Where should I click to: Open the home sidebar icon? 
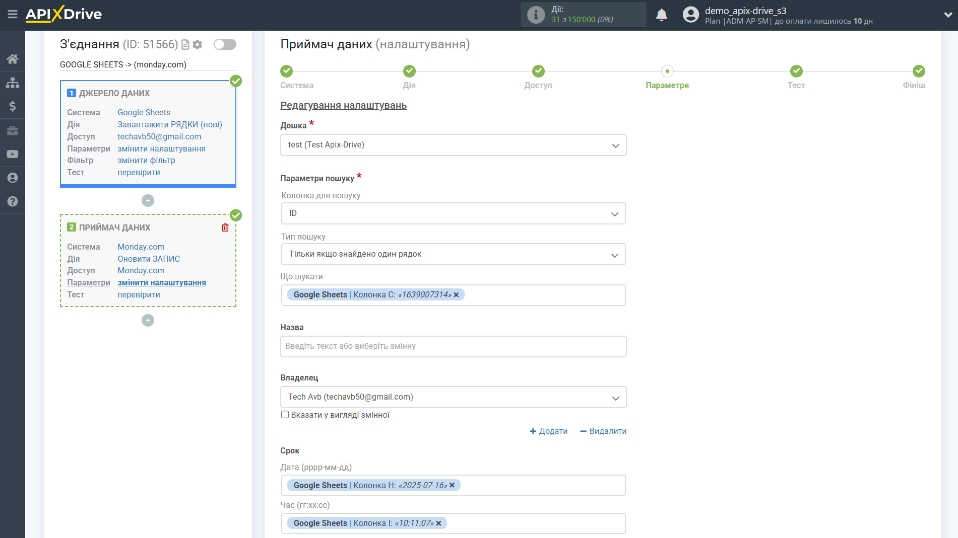tap(13, 59)
